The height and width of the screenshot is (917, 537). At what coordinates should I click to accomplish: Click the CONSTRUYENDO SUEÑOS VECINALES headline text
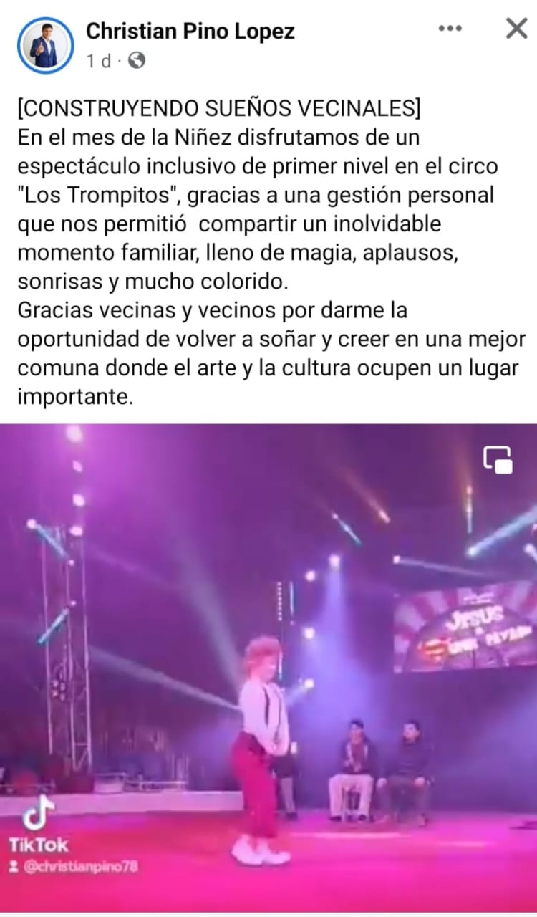(x=219, y=109)
